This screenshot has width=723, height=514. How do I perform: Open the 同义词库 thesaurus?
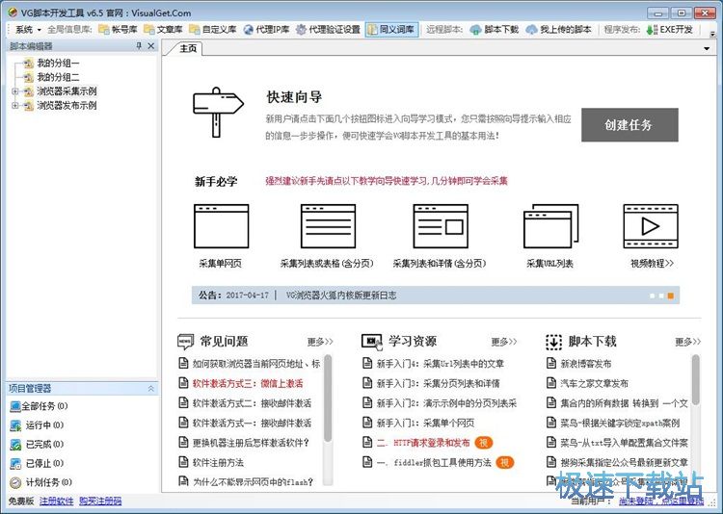coord(391,30)
